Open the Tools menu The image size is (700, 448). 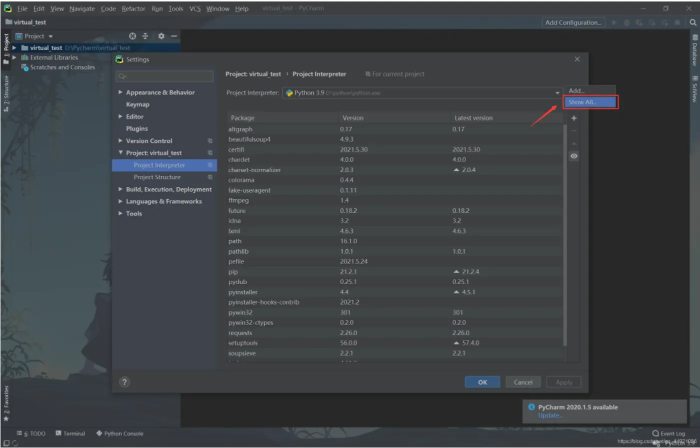175,8
